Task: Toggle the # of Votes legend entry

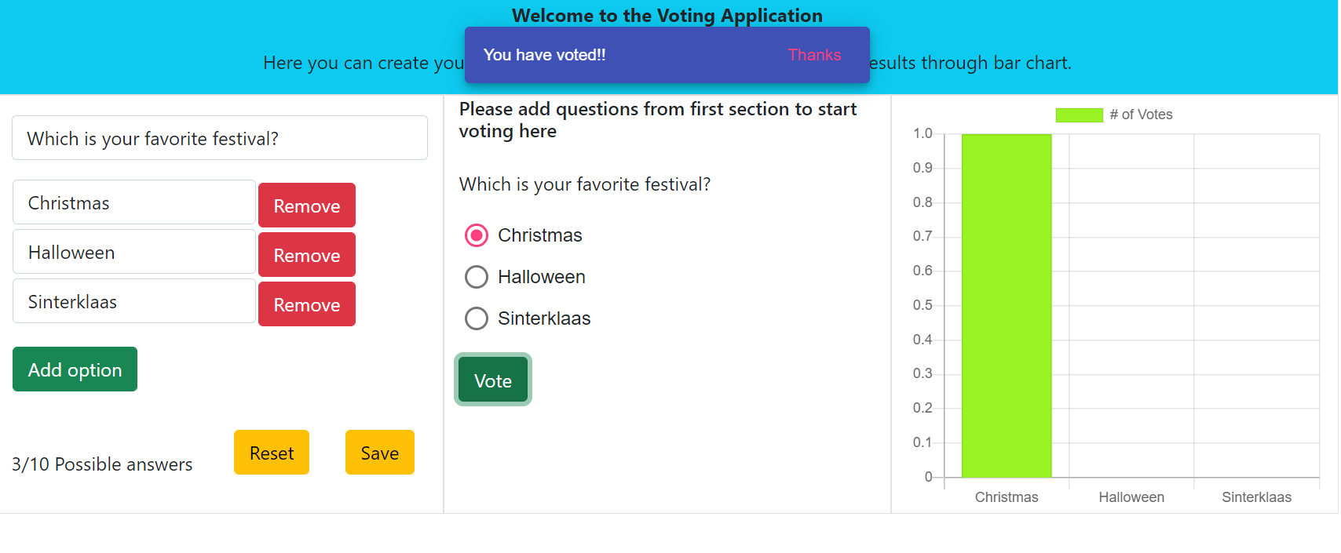Action: [1115, 115]
